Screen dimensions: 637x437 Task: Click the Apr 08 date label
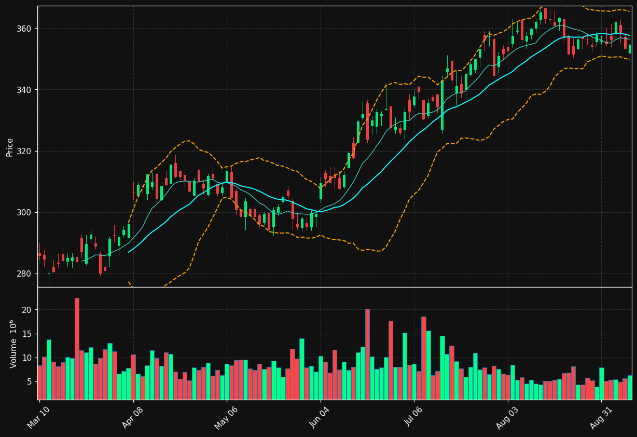tap(132, 418)
